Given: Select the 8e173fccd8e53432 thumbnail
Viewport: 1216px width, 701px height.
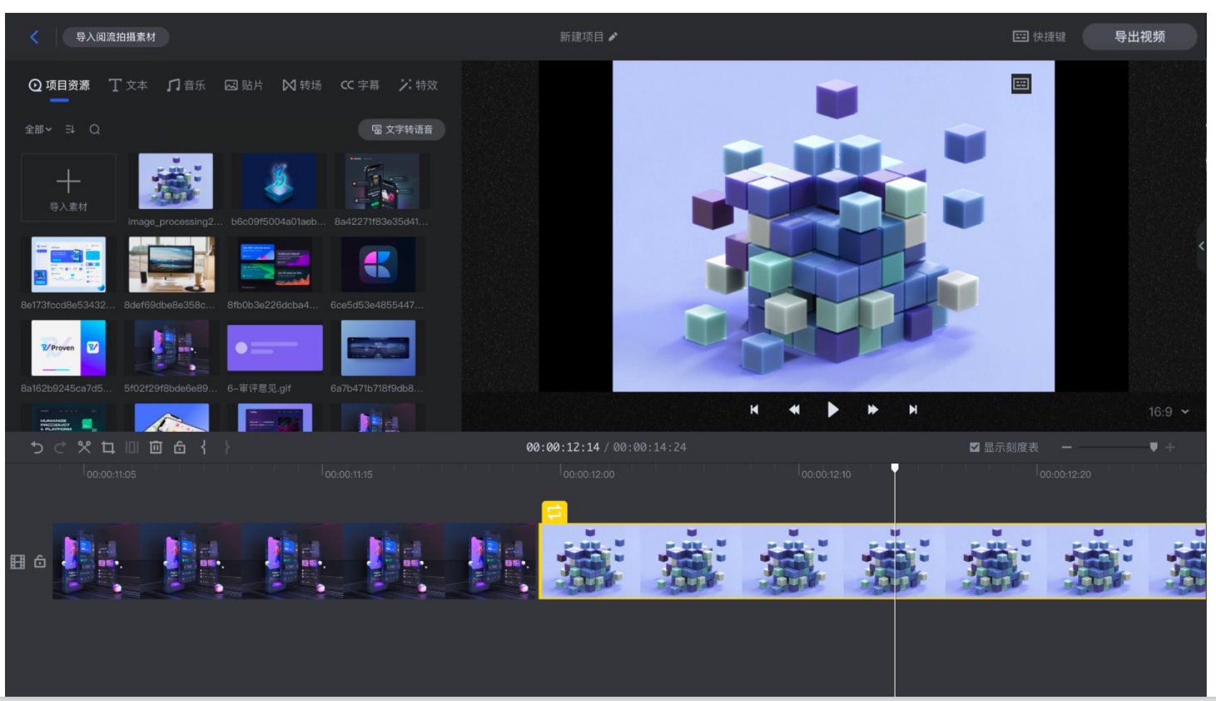Looking at the screenshot, I should point(69,264).
